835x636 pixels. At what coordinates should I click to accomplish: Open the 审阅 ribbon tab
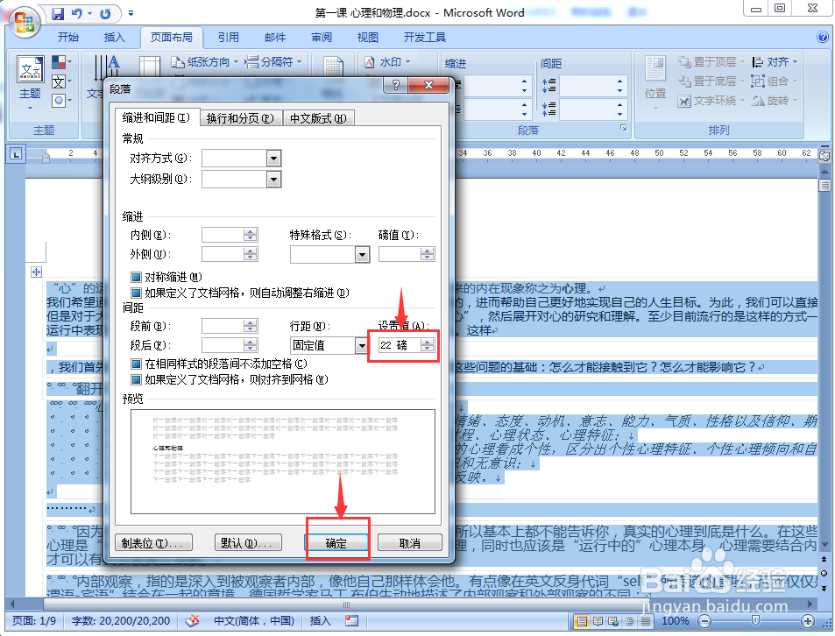(x=321, y=37)
